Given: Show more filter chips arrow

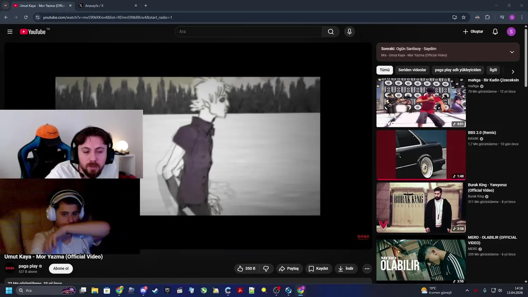Looking at the screenshot, I should pyautogui.click(x=513, y=71).
